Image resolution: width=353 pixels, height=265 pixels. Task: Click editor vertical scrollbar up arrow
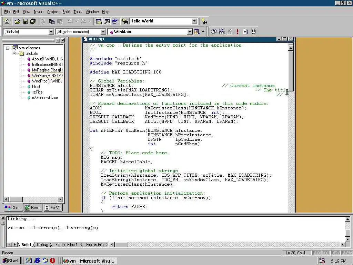(291, 48)
